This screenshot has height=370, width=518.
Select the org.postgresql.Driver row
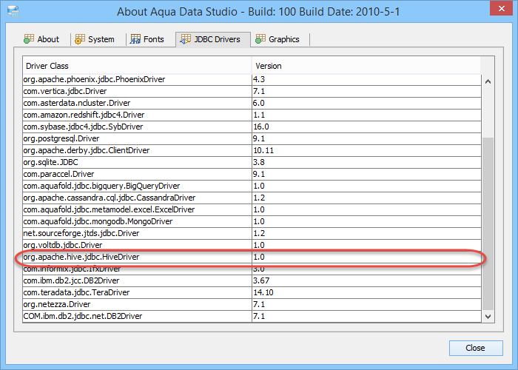pos(252,139)
